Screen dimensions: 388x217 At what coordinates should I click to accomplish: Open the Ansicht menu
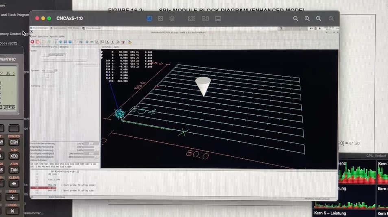pos(54,36)
